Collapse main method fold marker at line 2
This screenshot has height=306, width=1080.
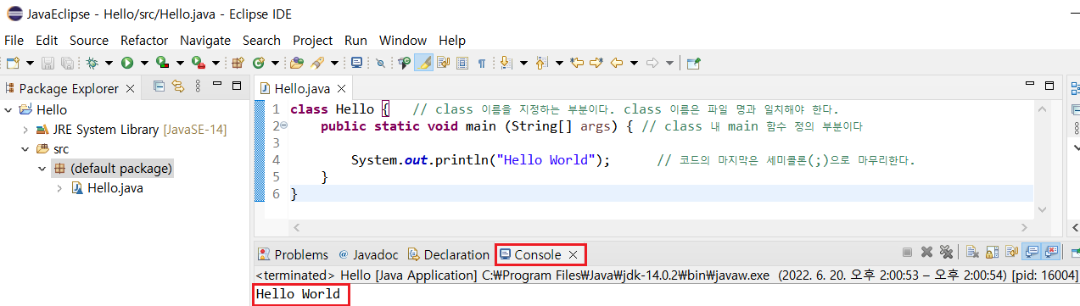point(284,125)
